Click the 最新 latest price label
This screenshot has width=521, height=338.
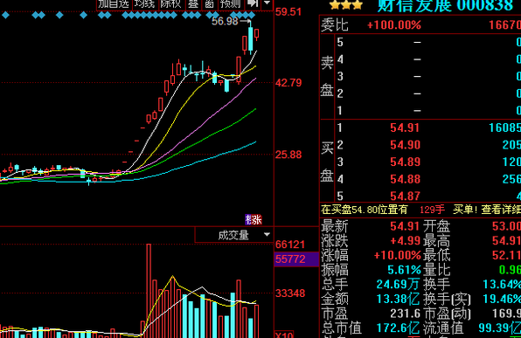(335, 226)
